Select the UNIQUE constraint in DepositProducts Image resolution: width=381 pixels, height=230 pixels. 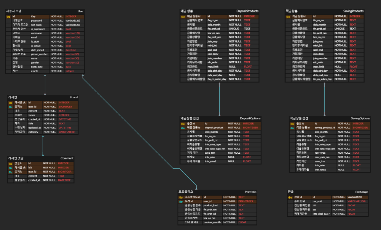234,29
